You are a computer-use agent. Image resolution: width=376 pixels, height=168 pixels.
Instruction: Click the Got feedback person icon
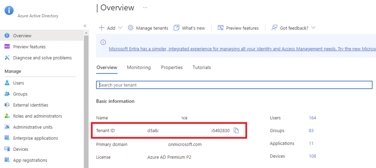tap(274, 28)
